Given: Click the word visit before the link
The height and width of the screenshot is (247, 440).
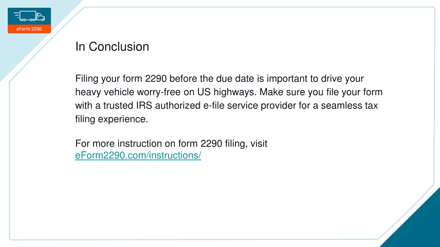Looking at the screenshot, I should 259,143.
